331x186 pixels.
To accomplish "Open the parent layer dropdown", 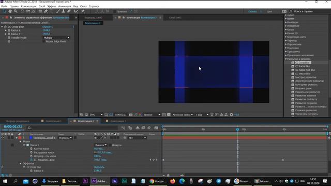I will pyautogui.click(x=137, y=138).
